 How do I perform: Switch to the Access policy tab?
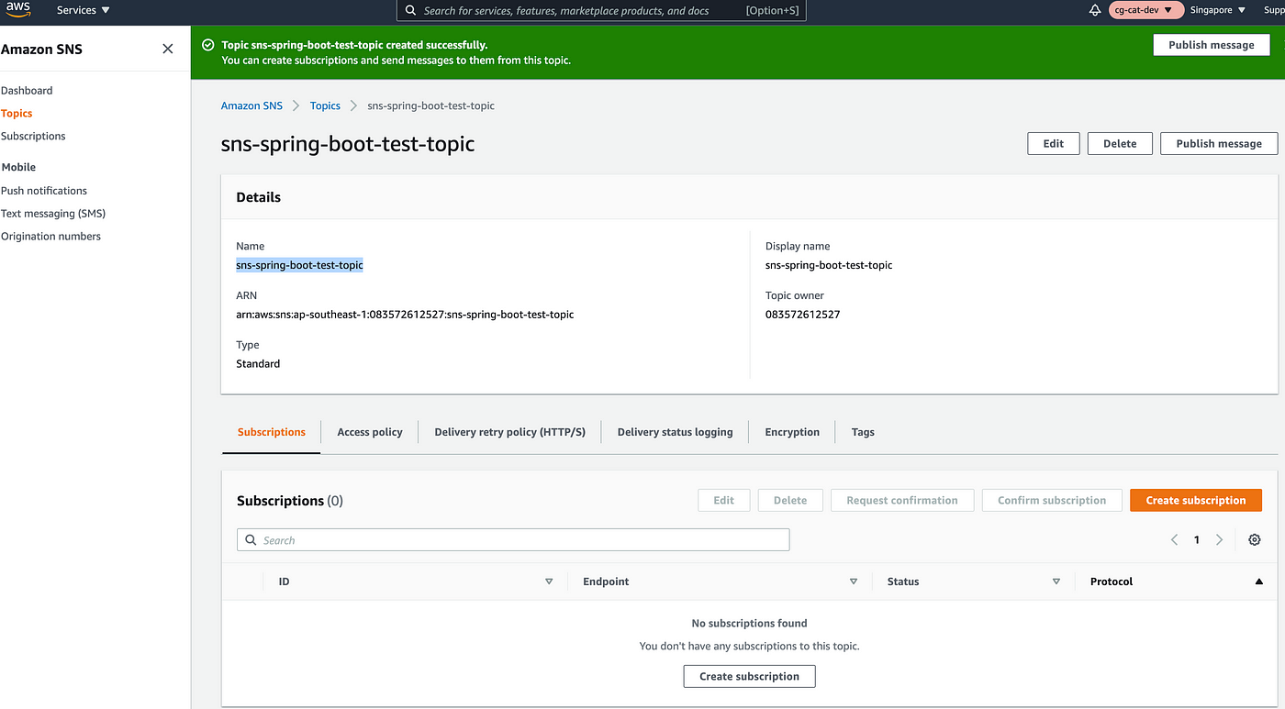[x=370, y=432]
